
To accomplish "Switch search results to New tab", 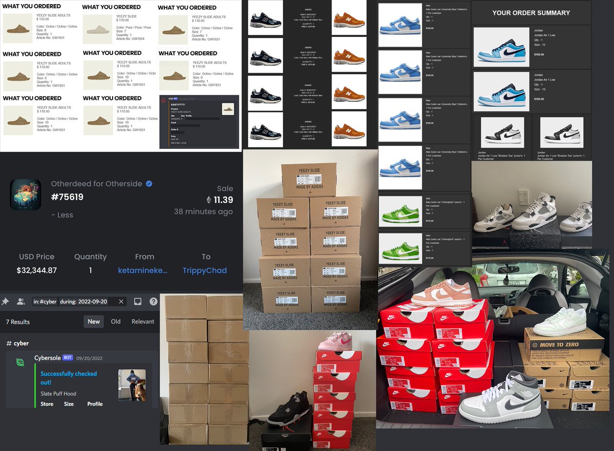I will (94, 321).
